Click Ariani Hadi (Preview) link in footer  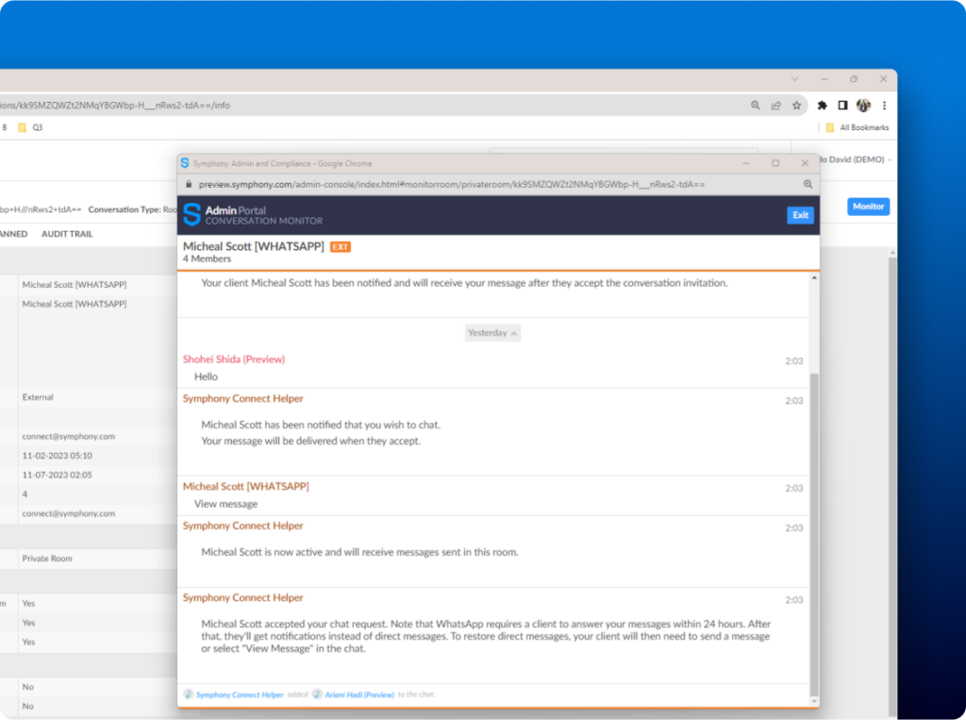(x=359, y=695)
